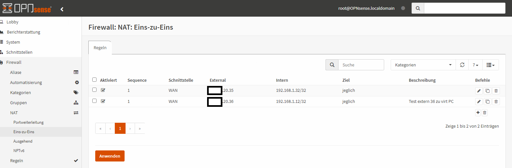This screenshot has width=512, height=168.
Task: Go to first page of results
Action: (100, 128)
